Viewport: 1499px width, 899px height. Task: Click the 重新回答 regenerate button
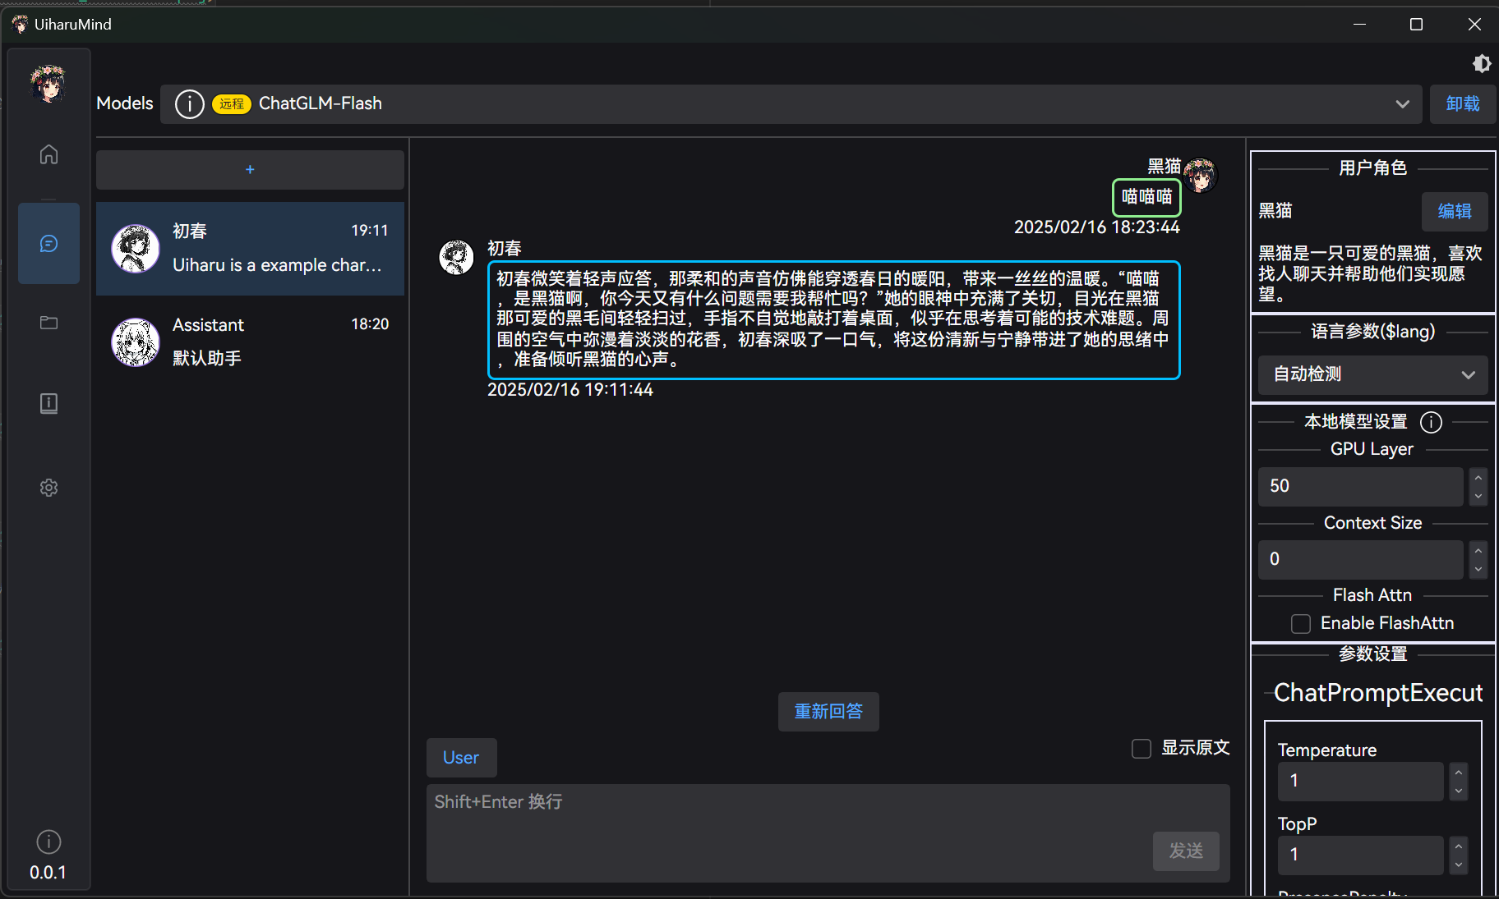point(828,712)
